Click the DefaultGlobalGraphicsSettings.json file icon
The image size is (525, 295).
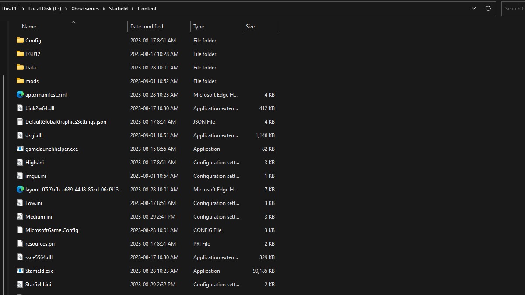pyautogui.click(x=20, y=122)
